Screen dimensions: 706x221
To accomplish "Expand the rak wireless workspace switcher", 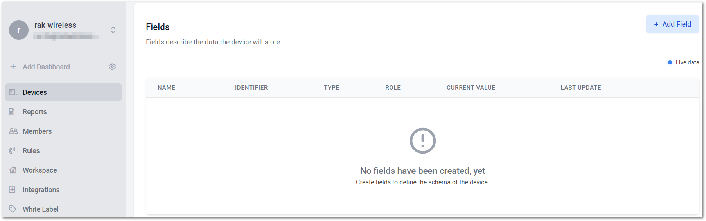I will 113,30.
